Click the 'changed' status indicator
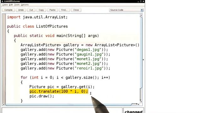 [133, 110]
